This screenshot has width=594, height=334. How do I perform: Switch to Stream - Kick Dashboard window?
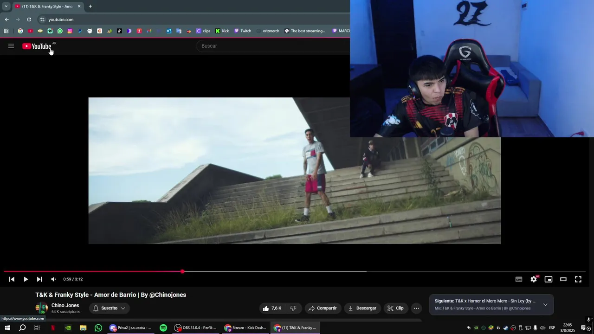tap(245, 328)
